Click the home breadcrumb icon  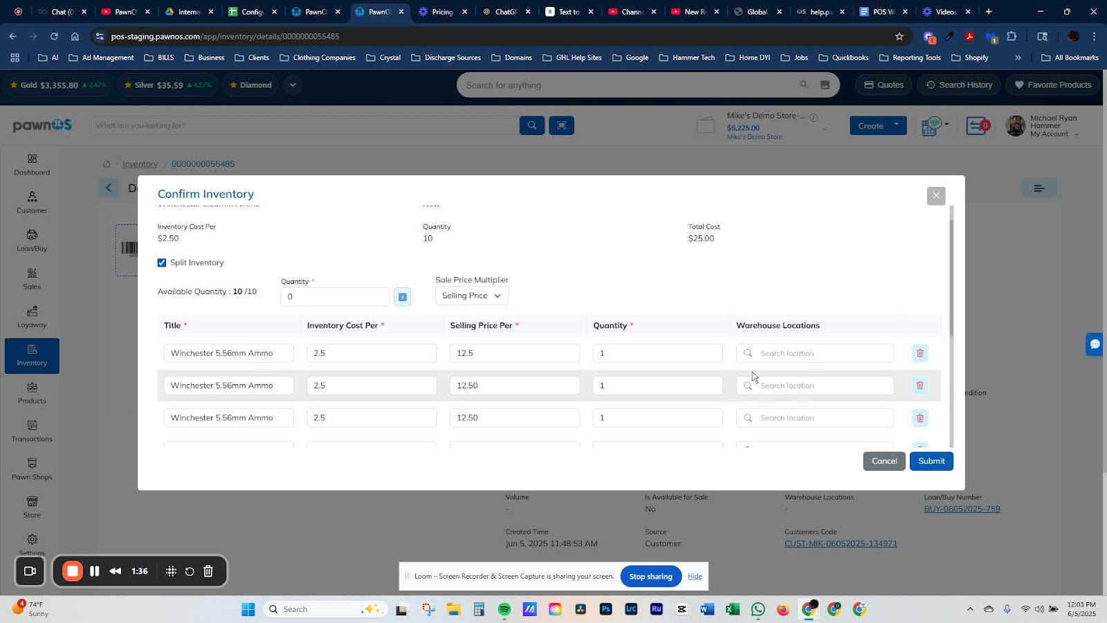(107, 164)
